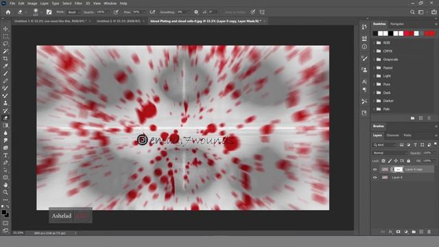Go to the Home screen icon
This screenshot has width=439, height=247.
[x=8, y=12]
